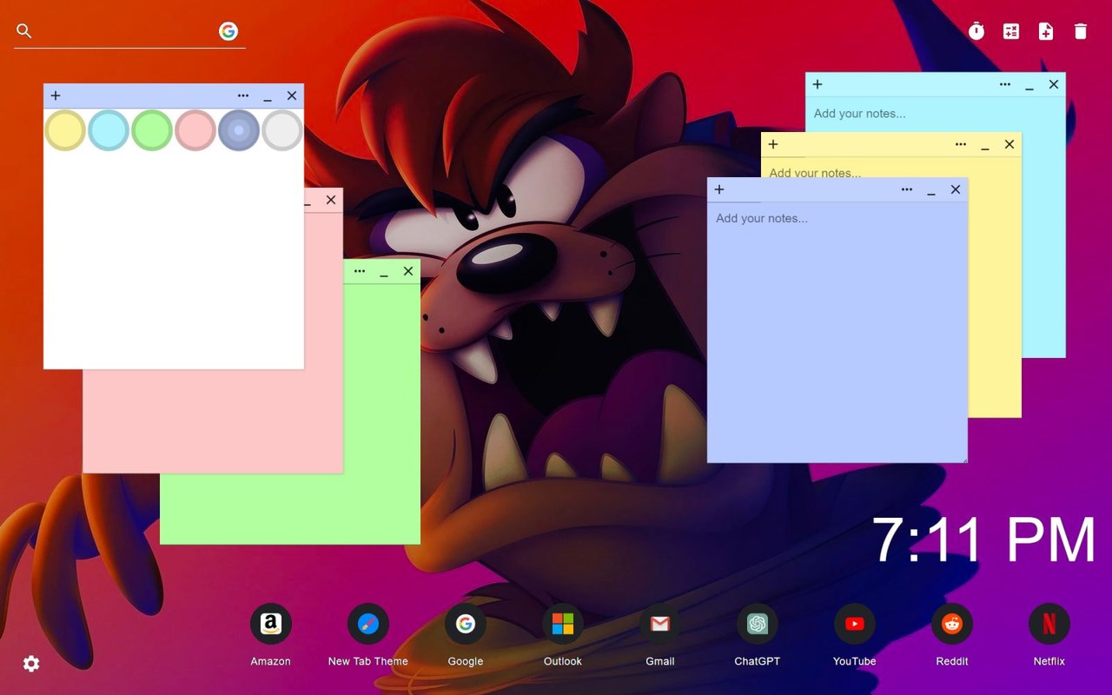The width and height of the screenshot is (1112, 695).
Task: Click the 7:11 PM clock
Action: pos(983,540)
